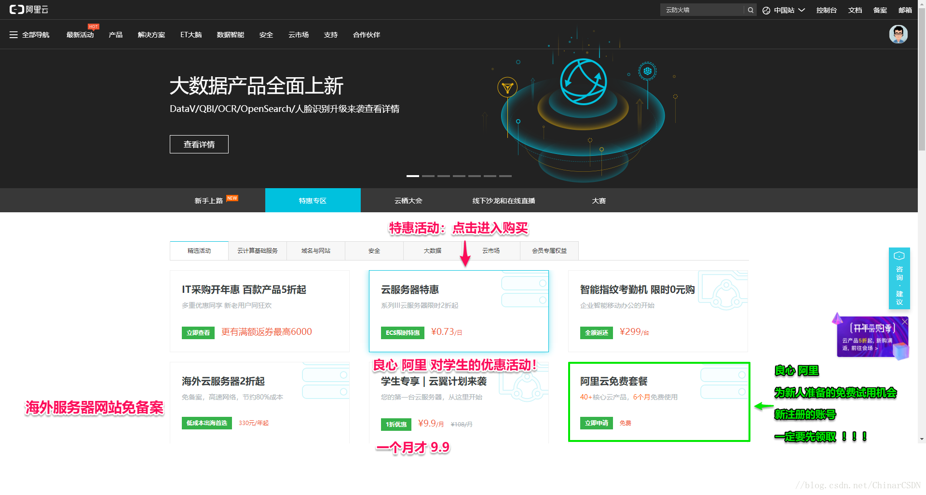Screen dimensions: 926x495
Task: Type in the 云防火墙 search field
Action: 702,10
